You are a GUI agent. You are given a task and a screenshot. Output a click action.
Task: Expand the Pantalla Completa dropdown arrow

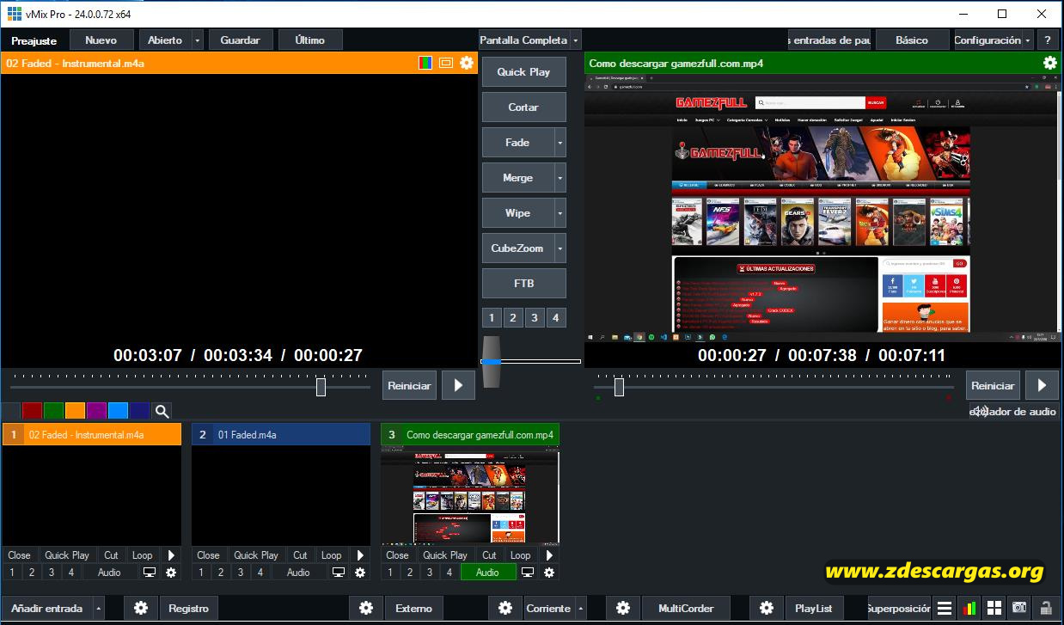(x=575, y=40)
